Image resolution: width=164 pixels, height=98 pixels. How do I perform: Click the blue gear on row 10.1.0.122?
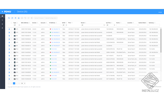pos(9,49)
